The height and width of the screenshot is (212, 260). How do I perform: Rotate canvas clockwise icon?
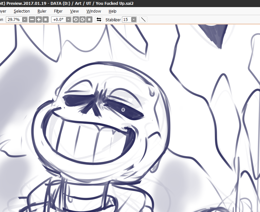click(x=82, y=20)
